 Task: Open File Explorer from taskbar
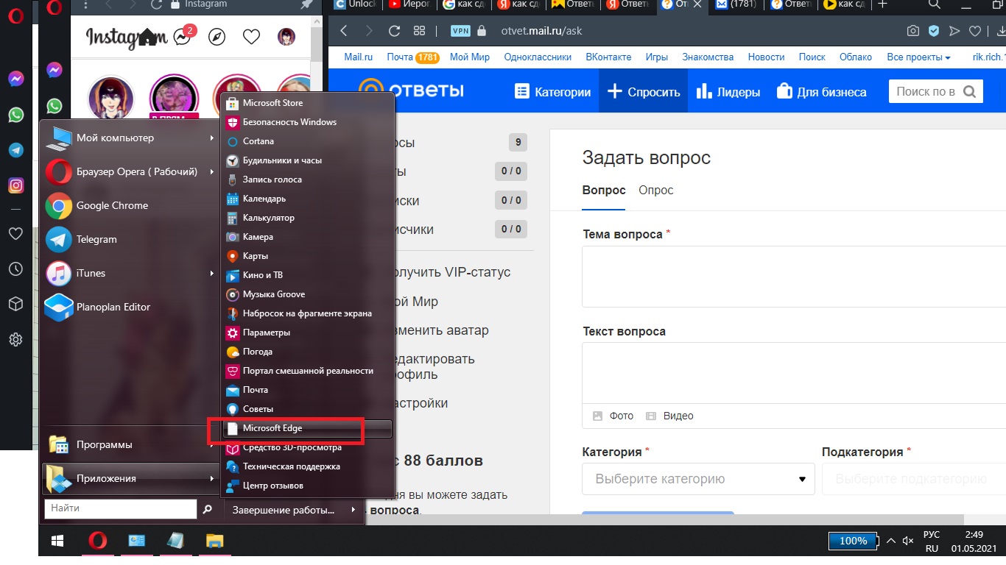point(214,541)
